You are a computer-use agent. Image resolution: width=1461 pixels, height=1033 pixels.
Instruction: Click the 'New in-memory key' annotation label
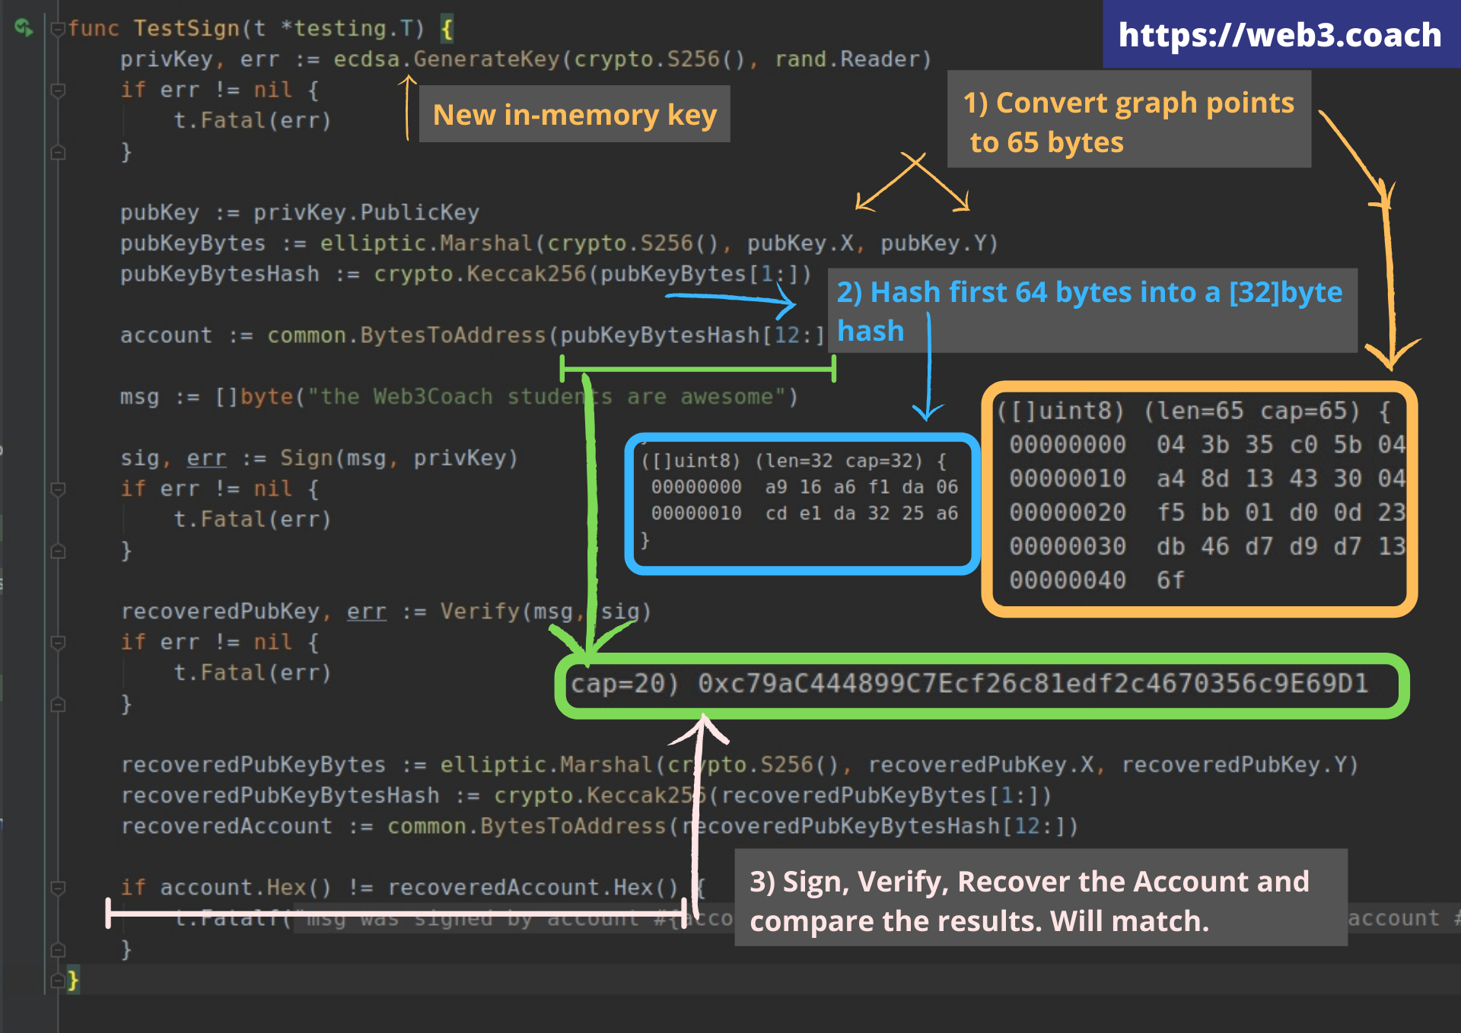coord(575,114)
